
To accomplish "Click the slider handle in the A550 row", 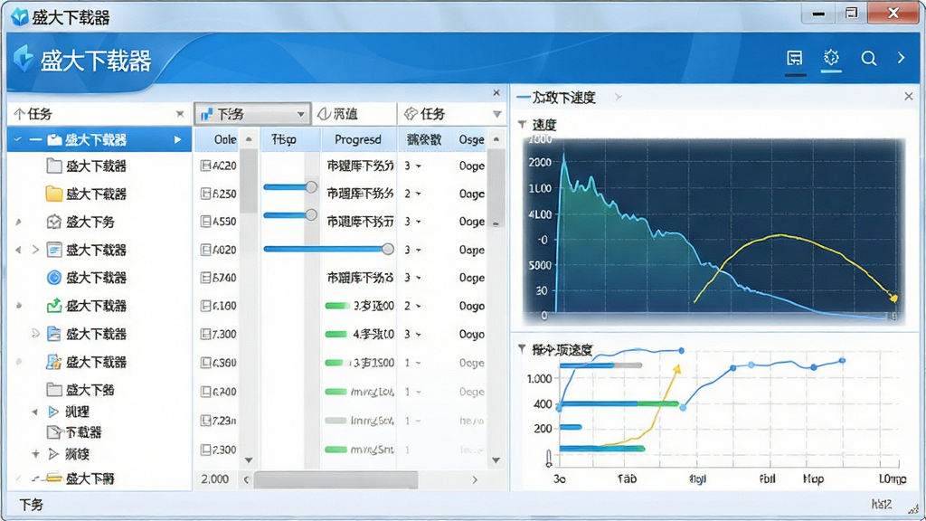I will pyautogui.click(x=311, y=214).
